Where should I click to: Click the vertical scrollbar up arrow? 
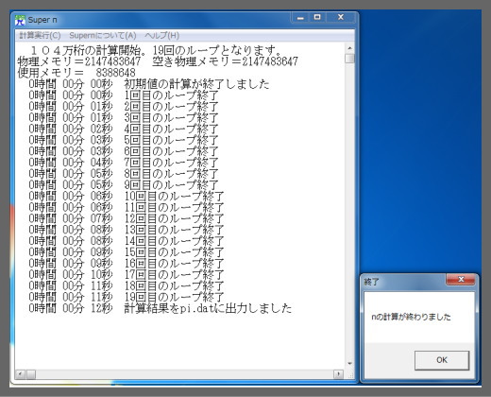(x=349, y=48)
